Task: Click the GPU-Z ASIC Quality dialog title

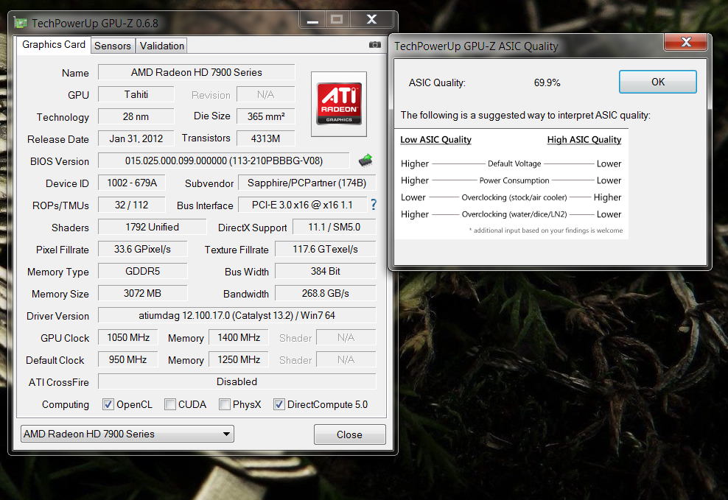Action: (476, 46)
